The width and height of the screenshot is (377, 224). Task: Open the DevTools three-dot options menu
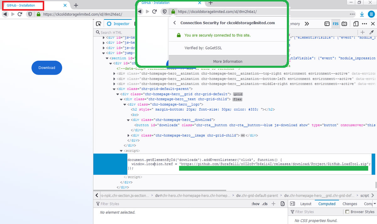coord(364,24)
